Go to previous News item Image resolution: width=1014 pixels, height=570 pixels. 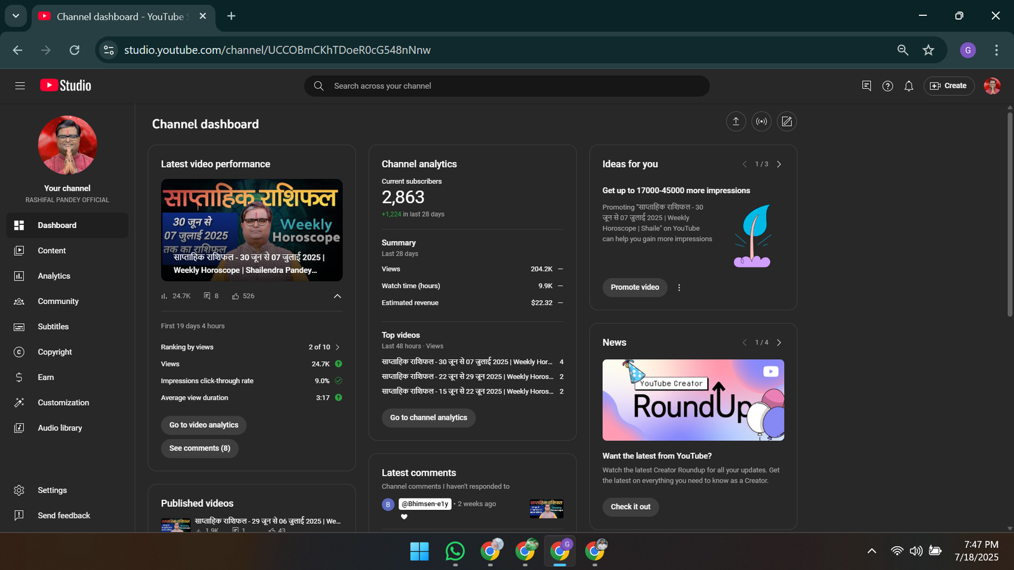tap(745, 343)
